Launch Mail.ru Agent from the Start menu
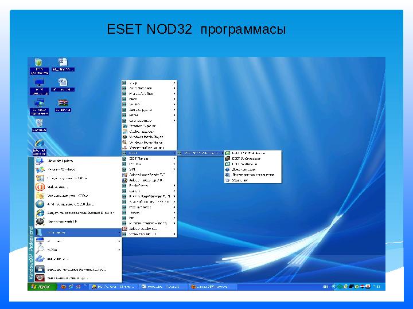The width and height of the screenshot is (413, 309). point(78,187)
